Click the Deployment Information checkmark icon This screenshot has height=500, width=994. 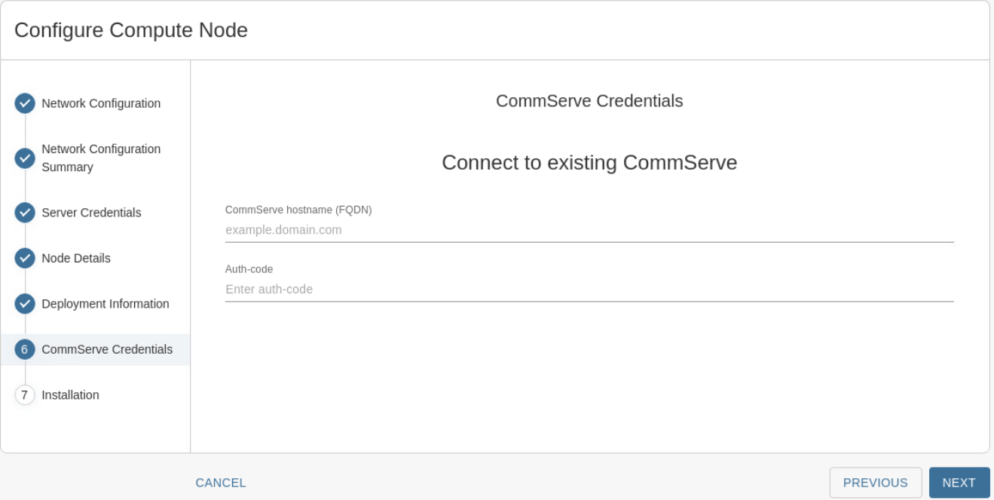pos(25,304)
